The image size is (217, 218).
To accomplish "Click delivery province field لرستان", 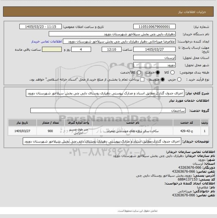I will 155,58.
